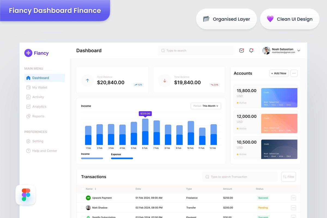Click the Fiancy logo icon
This screenshot has height=218, width=327.
[28, 53]
